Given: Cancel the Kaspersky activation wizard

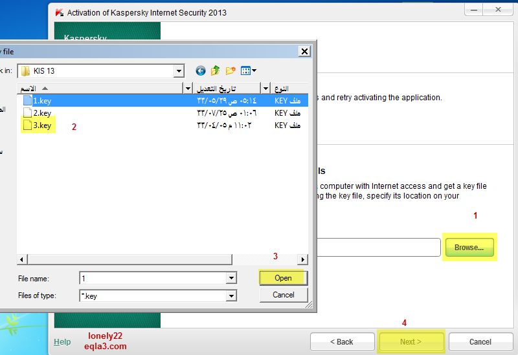Looking at the screenshot, I should point(480,342).
